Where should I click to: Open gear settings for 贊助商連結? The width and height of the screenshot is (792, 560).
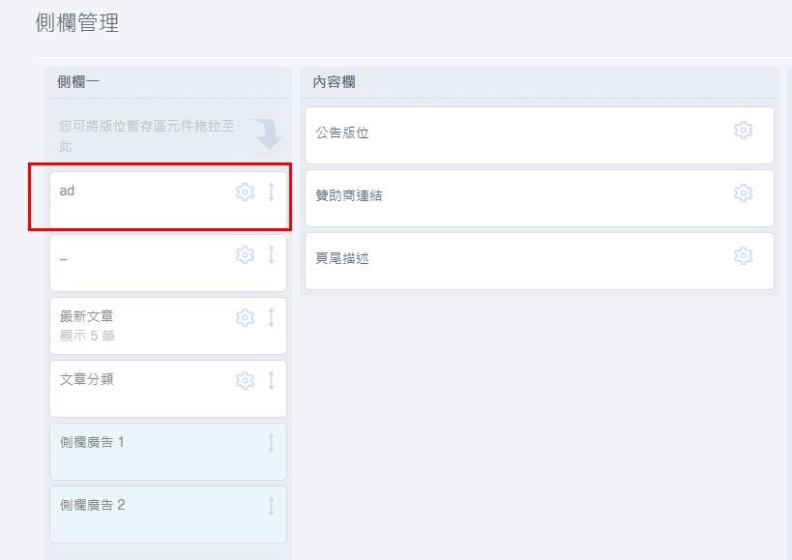coord(743,192)
